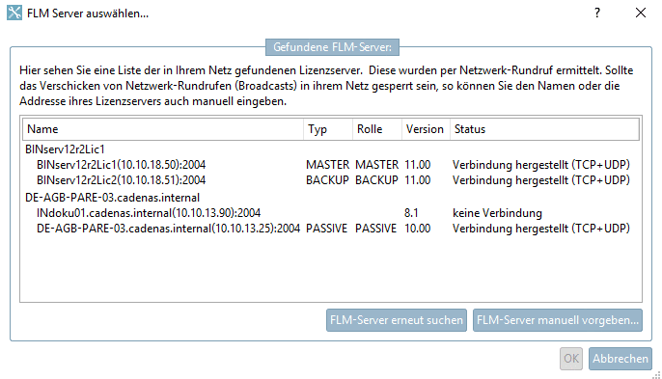Click the BACKUP Rolle cell
Screen dimensions: 662x379
click(376, 180)
